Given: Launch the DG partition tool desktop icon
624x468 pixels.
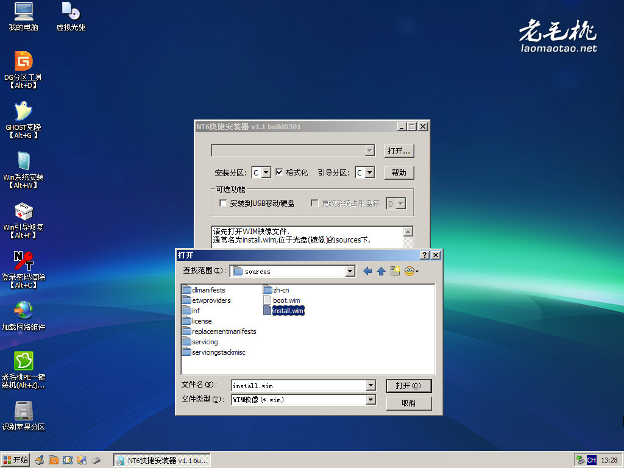Looking at the screenshot, I should pyautogui.click(x=24, y=69).
